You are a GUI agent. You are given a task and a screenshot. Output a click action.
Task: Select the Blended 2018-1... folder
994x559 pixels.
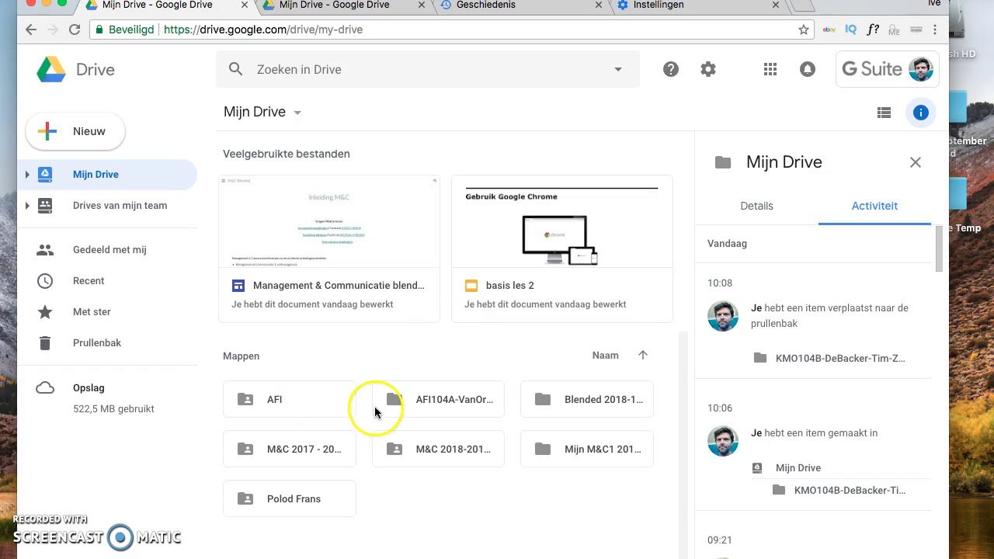587,399
